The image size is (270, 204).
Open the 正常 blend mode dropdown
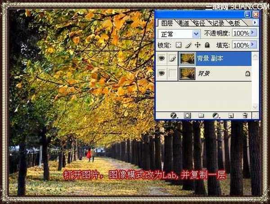pos(196,34)
